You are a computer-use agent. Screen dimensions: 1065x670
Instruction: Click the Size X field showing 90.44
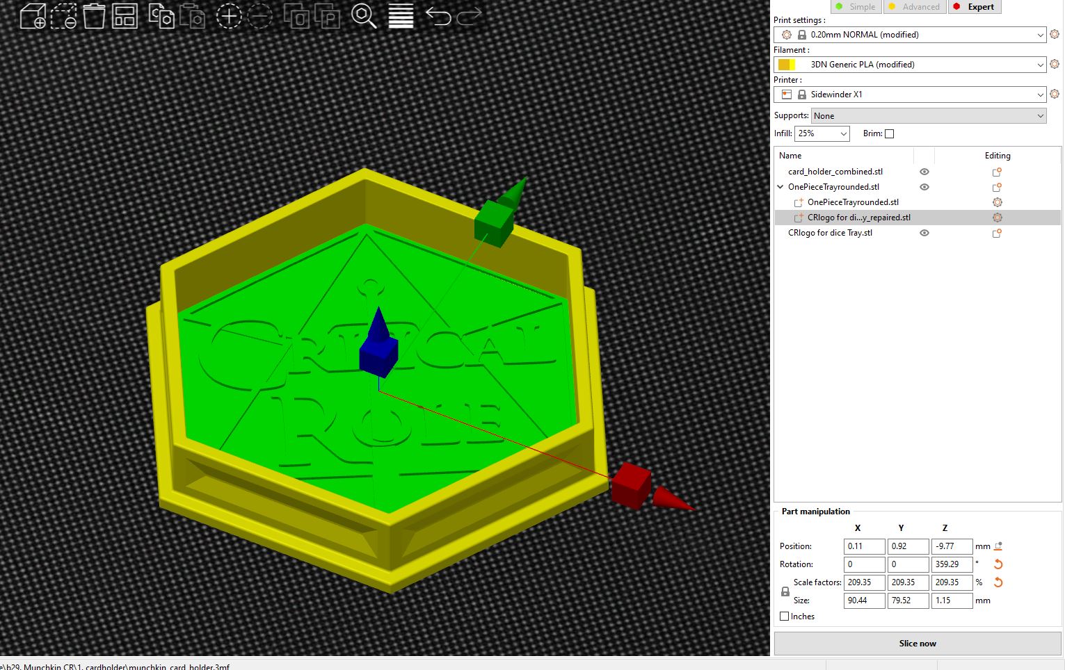[x=865, y=600]
